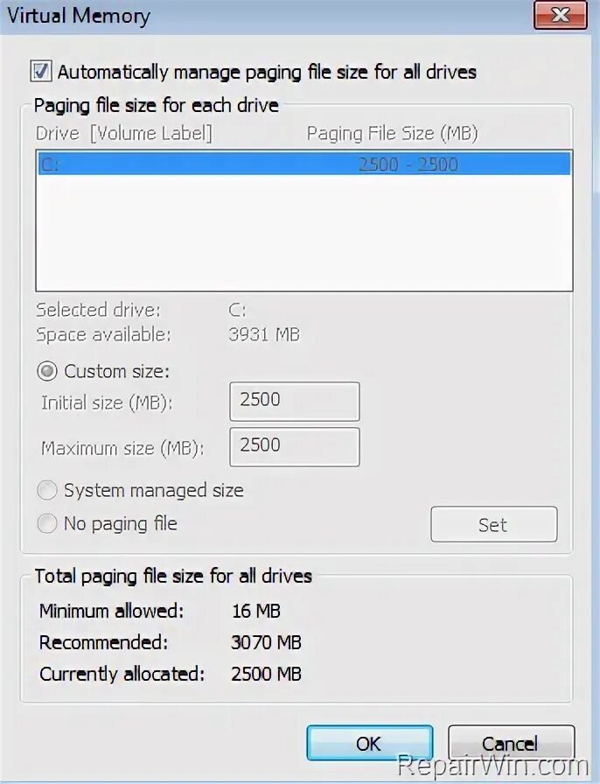Click the Recommended 3070 MB value
The width and height of the screenshot is (600, 784).
click(x=266, y=642)
